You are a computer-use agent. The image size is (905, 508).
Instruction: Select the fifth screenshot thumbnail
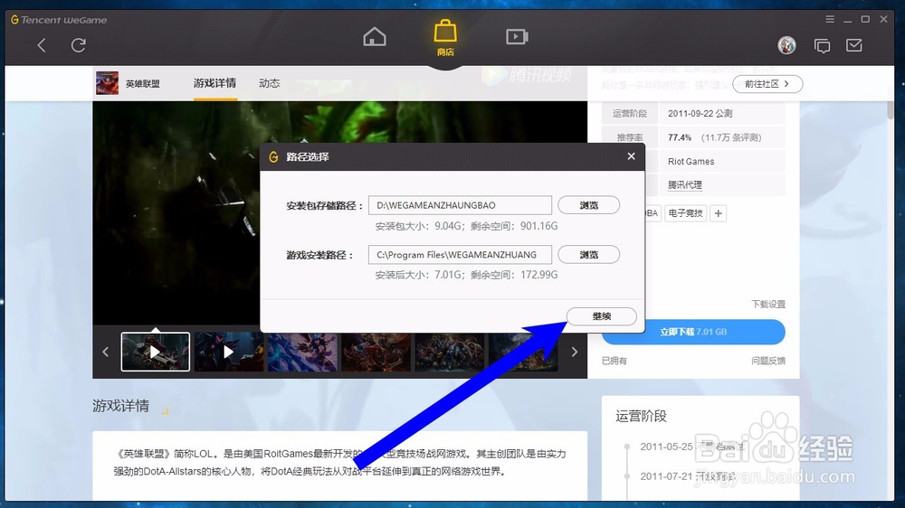click(x=450, y=352)
